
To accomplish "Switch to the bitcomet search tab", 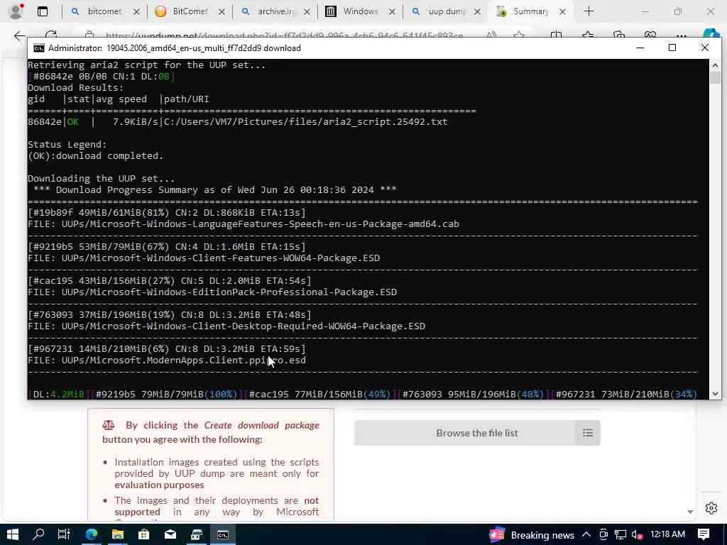I will [x=104, y=11].
